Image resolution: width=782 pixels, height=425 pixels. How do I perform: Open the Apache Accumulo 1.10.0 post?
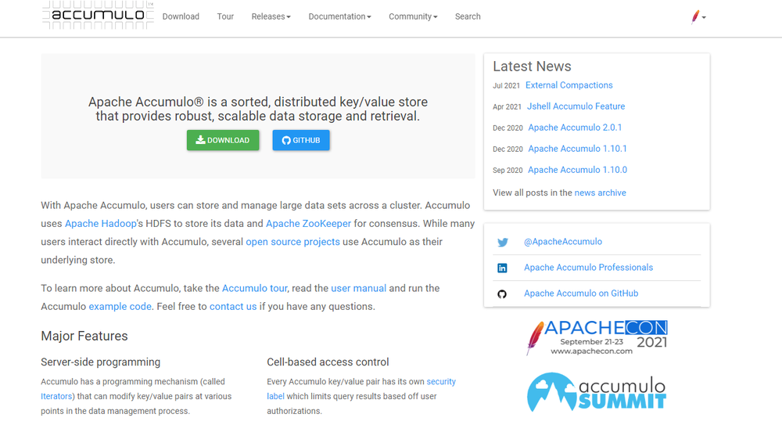click(578, 171)
